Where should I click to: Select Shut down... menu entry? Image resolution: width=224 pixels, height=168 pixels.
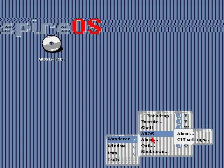pyautogui.click(x=166, y=152)
